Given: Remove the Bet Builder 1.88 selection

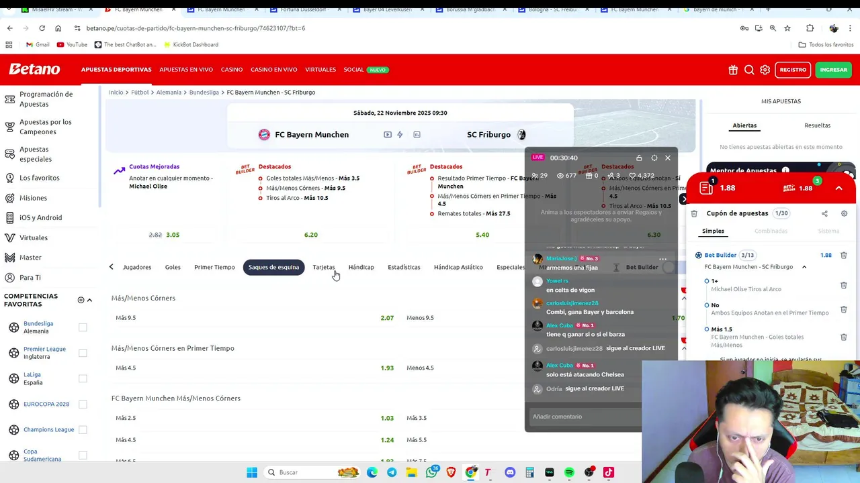Looking at the screenshot, I should 844,256.
